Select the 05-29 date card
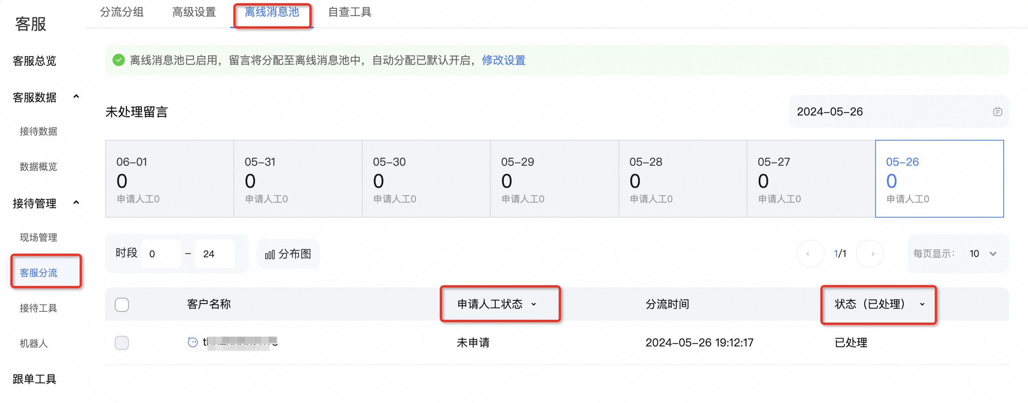The width and height of the screenshot is (1028, 403). (x=554, y=179)
